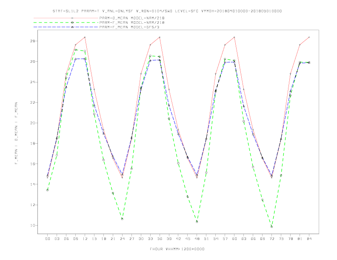Click x-axis tick label 60
The width and height of the screenshot is (337, 260).
click(x=234, y=239)
